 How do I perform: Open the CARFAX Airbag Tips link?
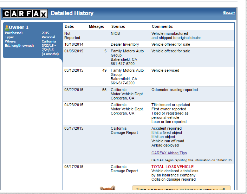coord(169,153)
